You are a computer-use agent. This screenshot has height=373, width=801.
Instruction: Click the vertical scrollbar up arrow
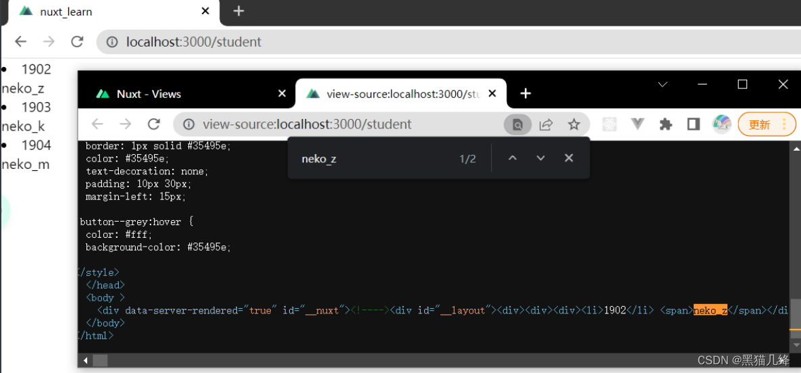click(x=795, y=148)
